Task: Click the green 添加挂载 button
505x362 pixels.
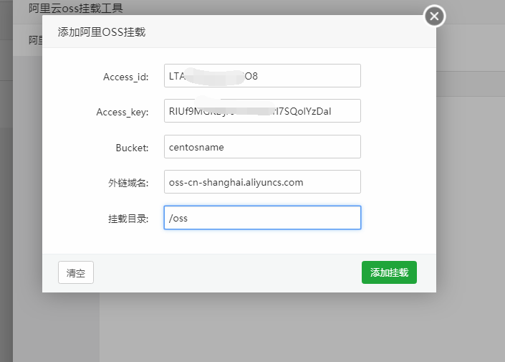Action: (389, 272)
